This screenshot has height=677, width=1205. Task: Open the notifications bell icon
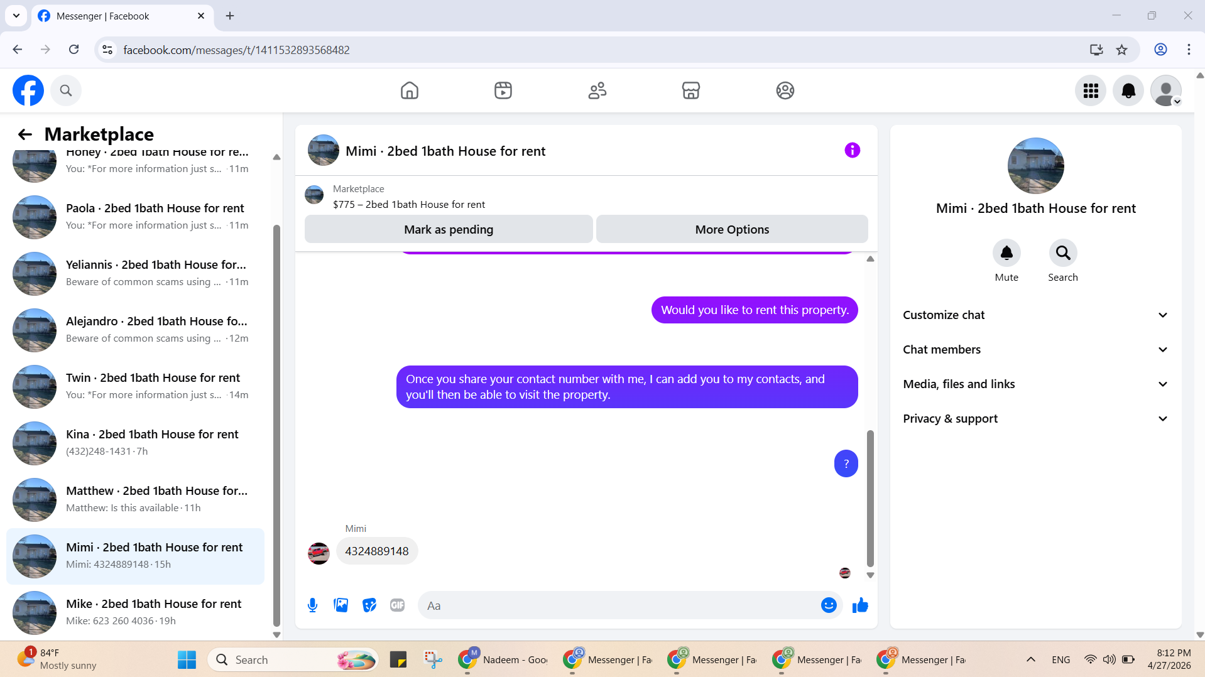(1128, 91)
